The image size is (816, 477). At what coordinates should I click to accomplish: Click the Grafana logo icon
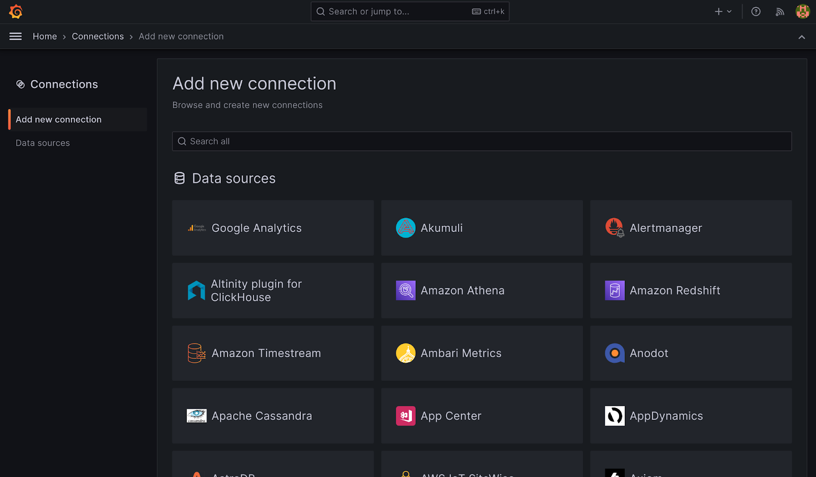pyautogui.click(x=16, y=11)
